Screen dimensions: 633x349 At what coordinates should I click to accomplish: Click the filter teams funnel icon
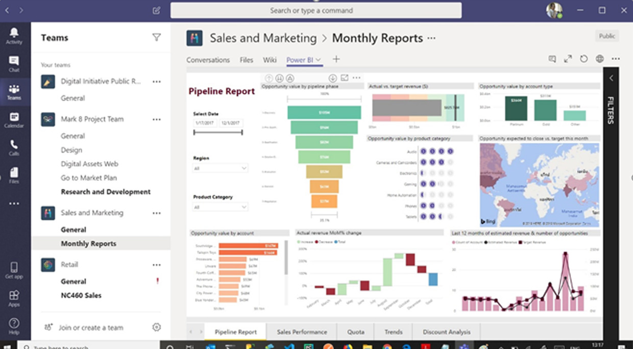[x=156, y=37]
